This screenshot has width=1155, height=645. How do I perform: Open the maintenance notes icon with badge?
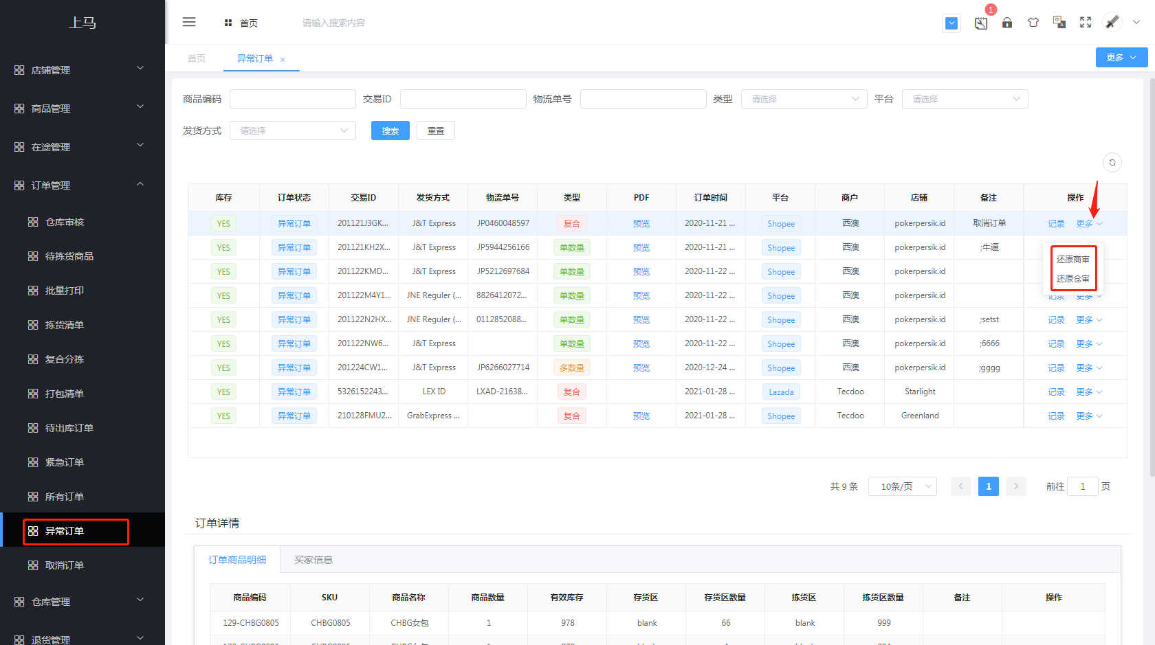(x=981, y=23)
